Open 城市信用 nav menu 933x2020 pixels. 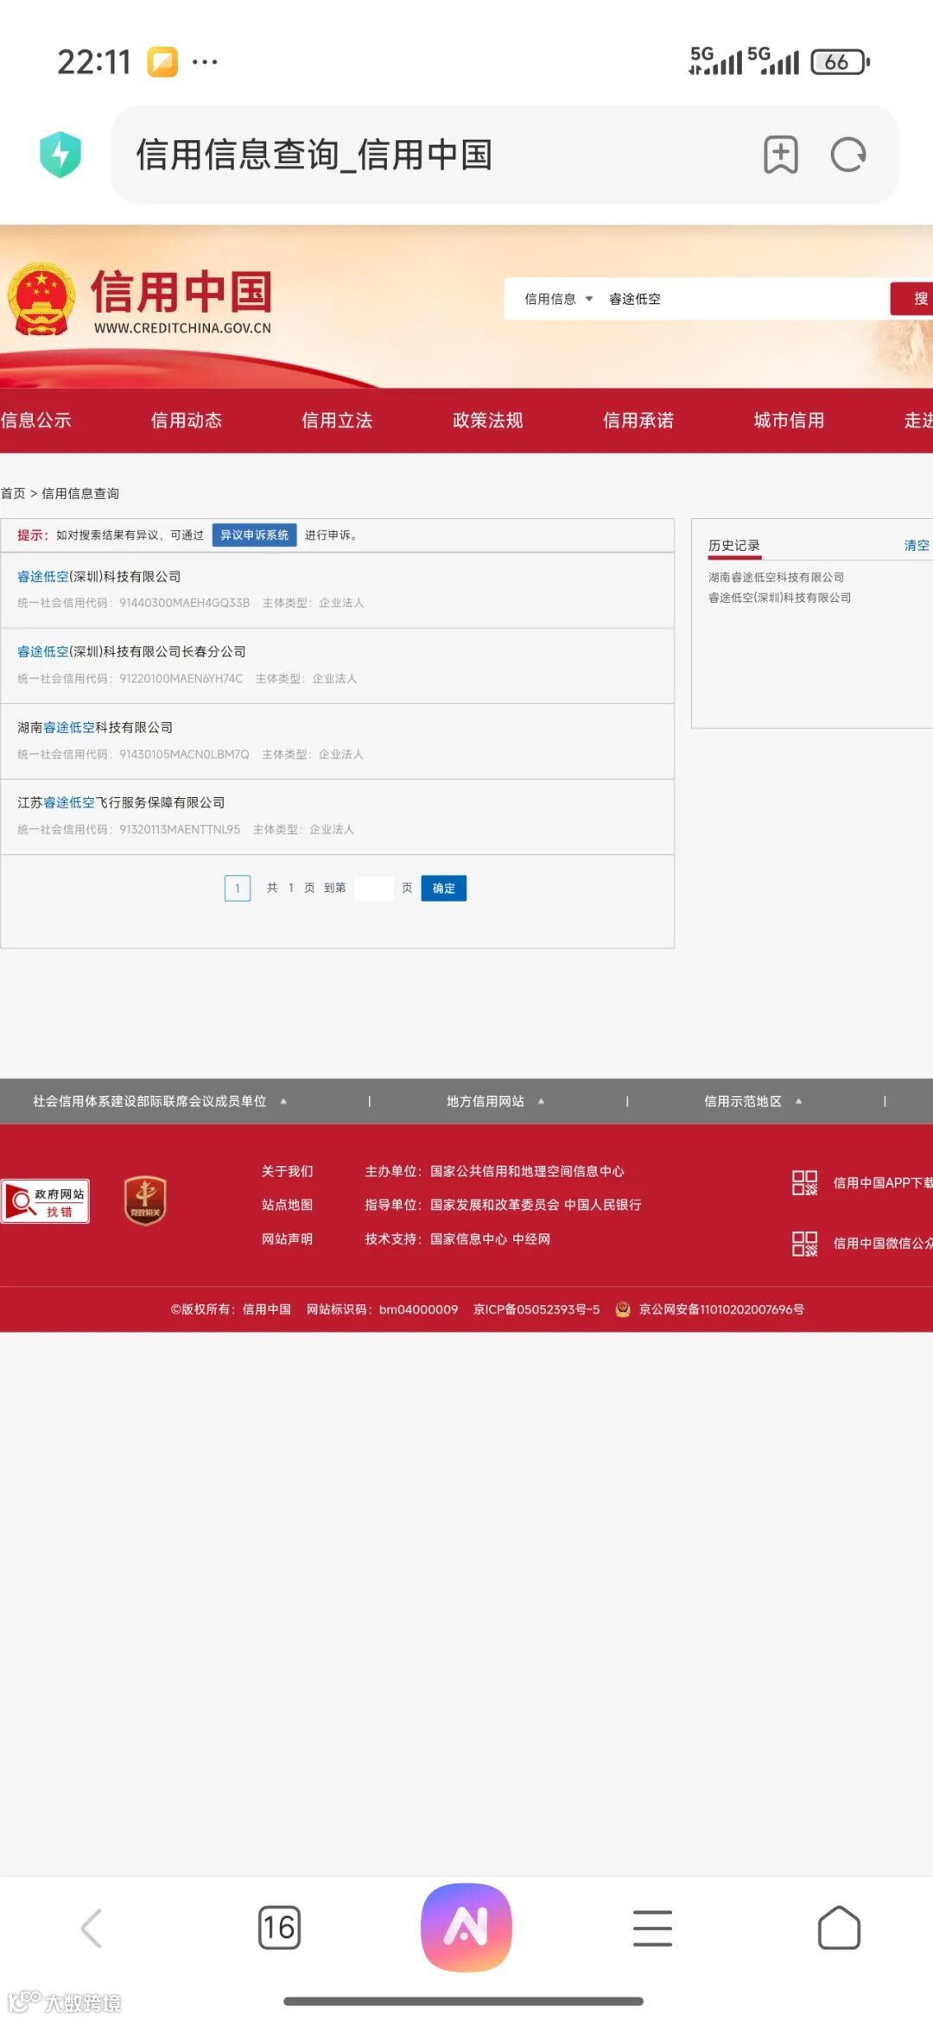(789, 421)
